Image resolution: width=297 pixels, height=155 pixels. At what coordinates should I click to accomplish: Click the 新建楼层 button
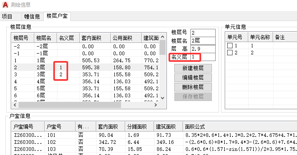(193, 68)
